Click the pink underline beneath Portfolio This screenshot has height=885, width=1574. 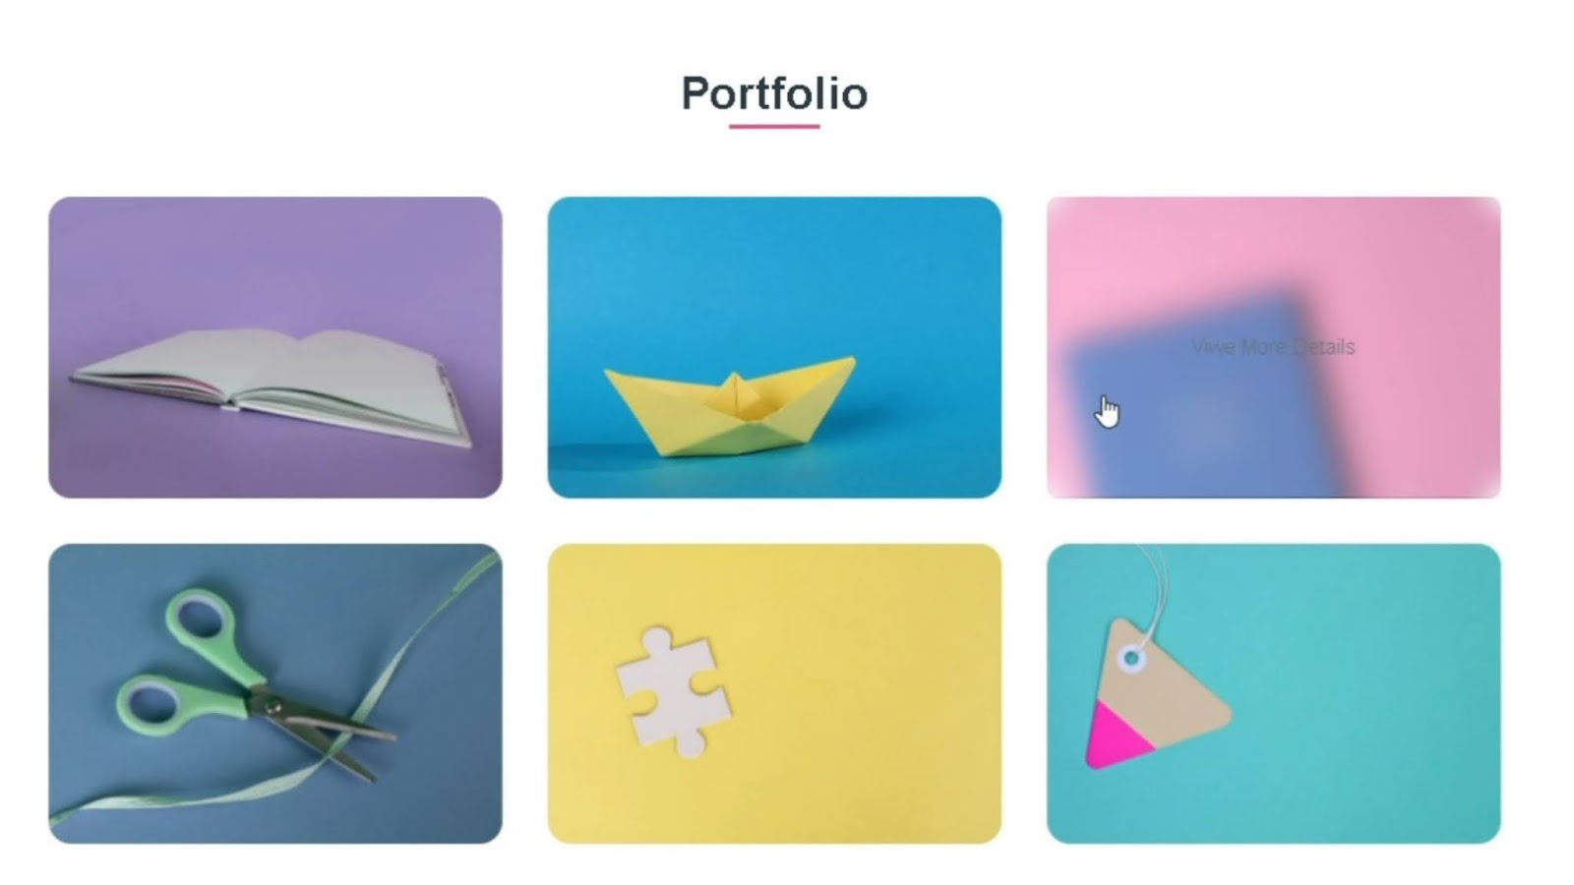point(774,126)
